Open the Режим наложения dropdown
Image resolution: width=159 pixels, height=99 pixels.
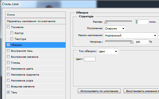tap(131, 35)
